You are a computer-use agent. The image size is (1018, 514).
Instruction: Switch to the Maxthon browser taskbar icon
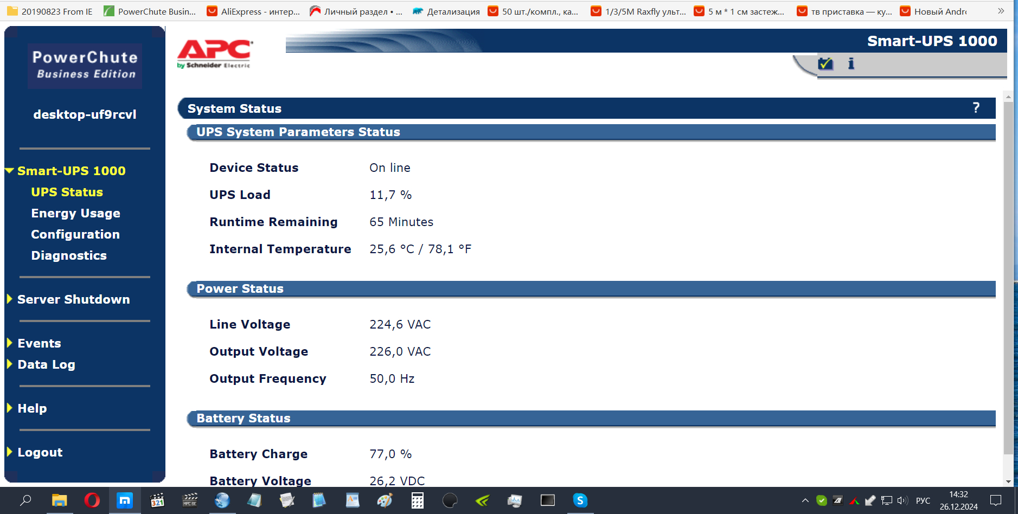coord(125,500)
